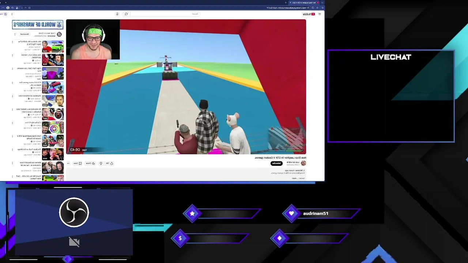Open kebab menu for 'We Watched ALL' video

(12, 110)
